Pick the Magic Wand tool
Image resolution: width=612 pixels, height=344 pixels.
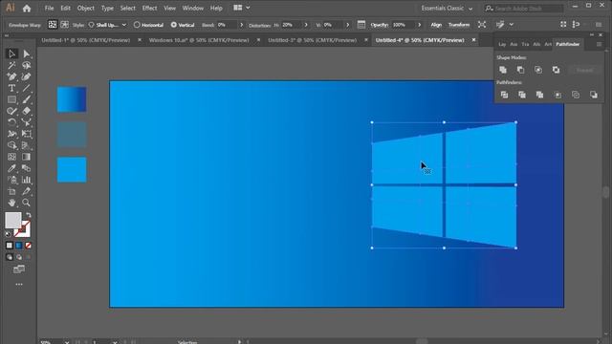point(11,65)
